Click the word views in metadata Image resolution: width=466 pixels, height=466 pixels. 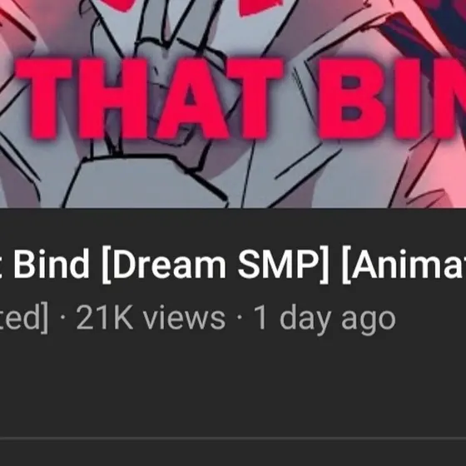click(184, 318)
